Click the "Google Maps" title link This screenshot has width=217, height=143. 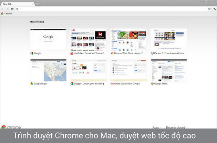click(40, 84)
